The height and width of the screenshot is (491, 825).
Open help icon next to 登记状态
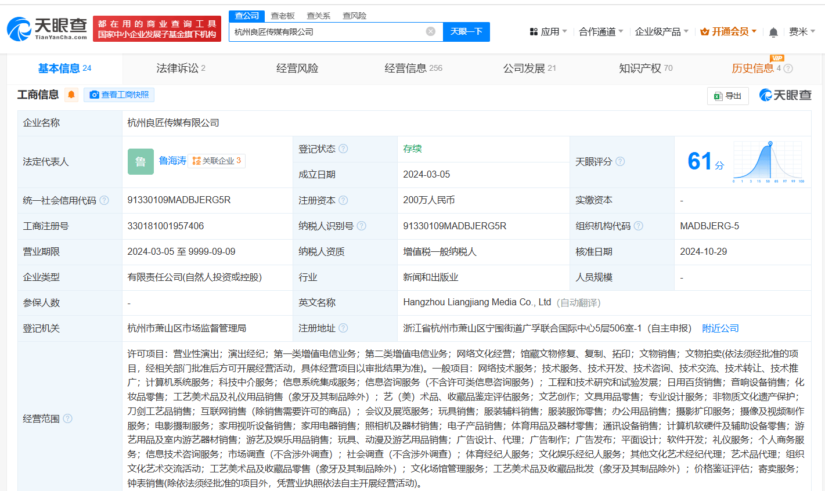pos(343,149)
